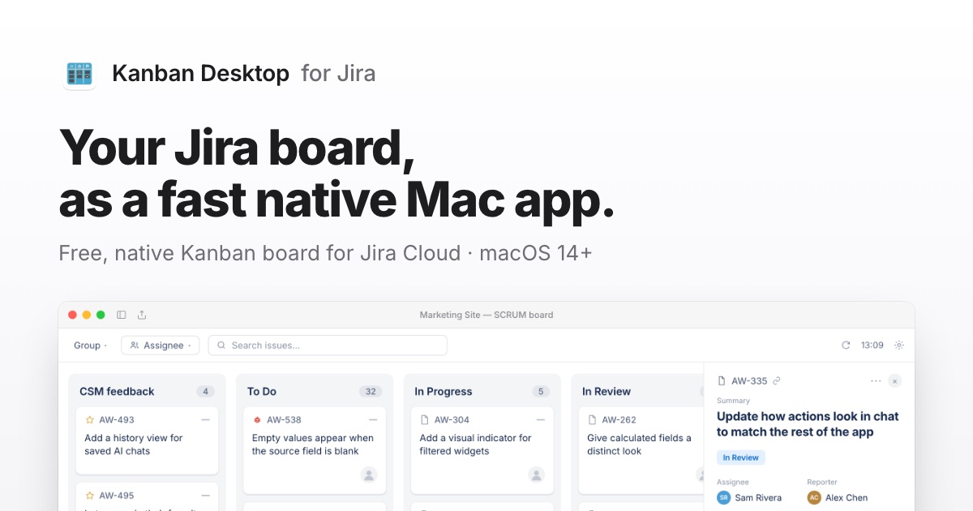Click the yellow minimize window button
The image size is (973, 511).
point(87,315)
